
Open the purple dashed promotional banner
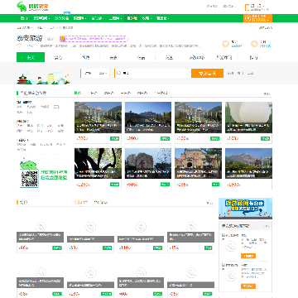[94, 39]
